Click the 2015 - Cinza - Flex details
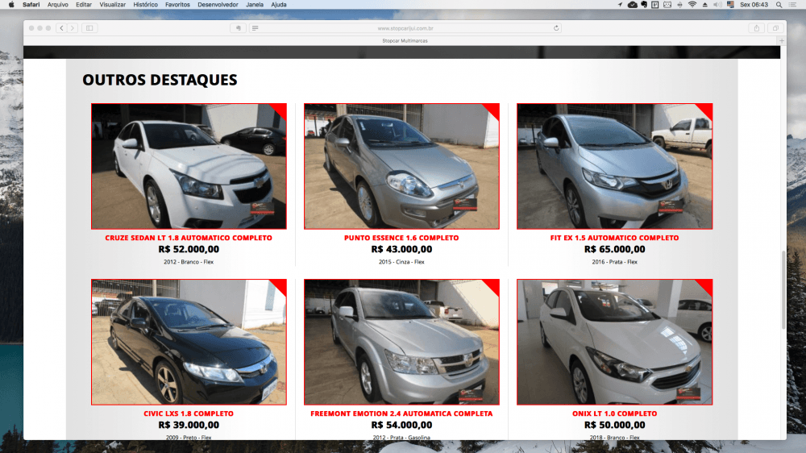806x453 pixels. click(401, 262)
